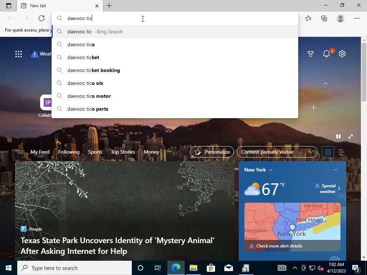Switch feed to list view

point(341,152)
